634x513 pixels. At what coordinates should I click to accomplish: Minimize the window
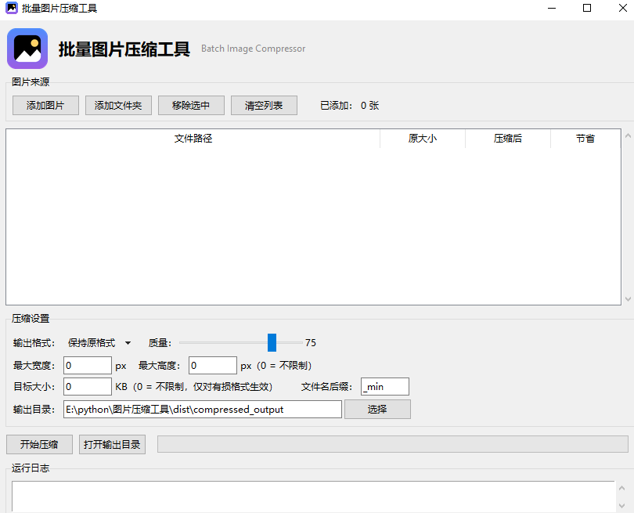coord(552,8)
